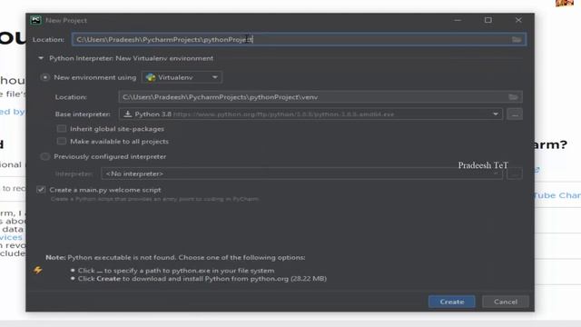Screen dimensions: 581x327
Task: Open the Base interpreter dropdown arrow
Action: pyautogui.click(x=496, y=114)
